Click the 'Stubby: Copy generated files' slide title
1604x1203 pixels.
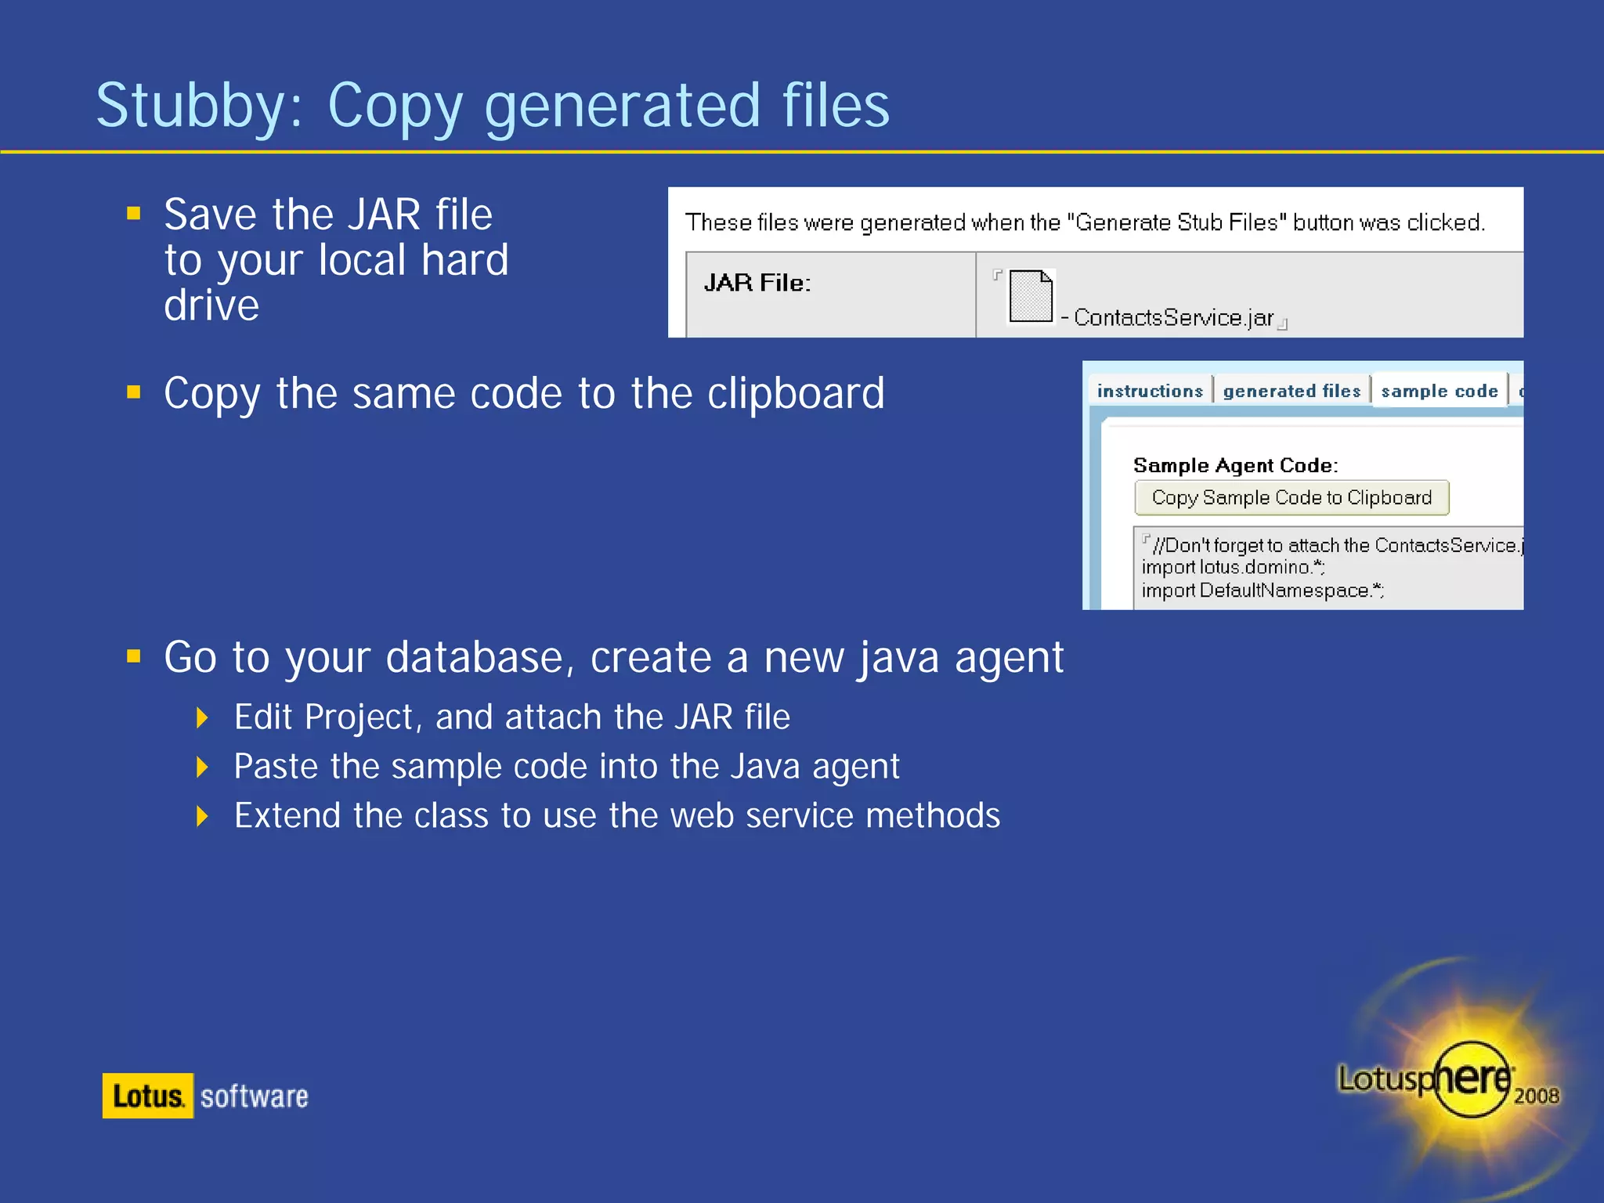[493, 105]
